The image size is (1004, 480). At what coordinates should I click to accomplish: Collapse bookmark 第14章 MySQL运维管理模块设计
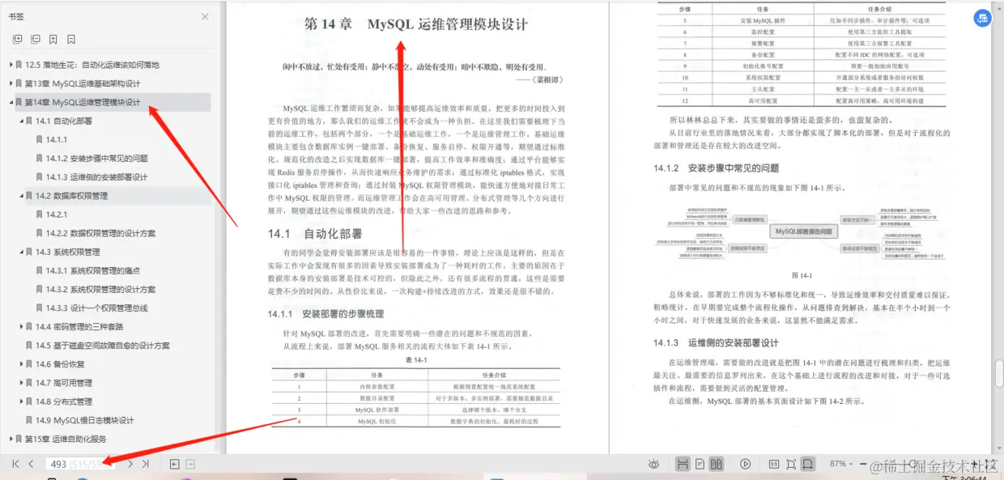pyautogui.click(x=11, y=102)
